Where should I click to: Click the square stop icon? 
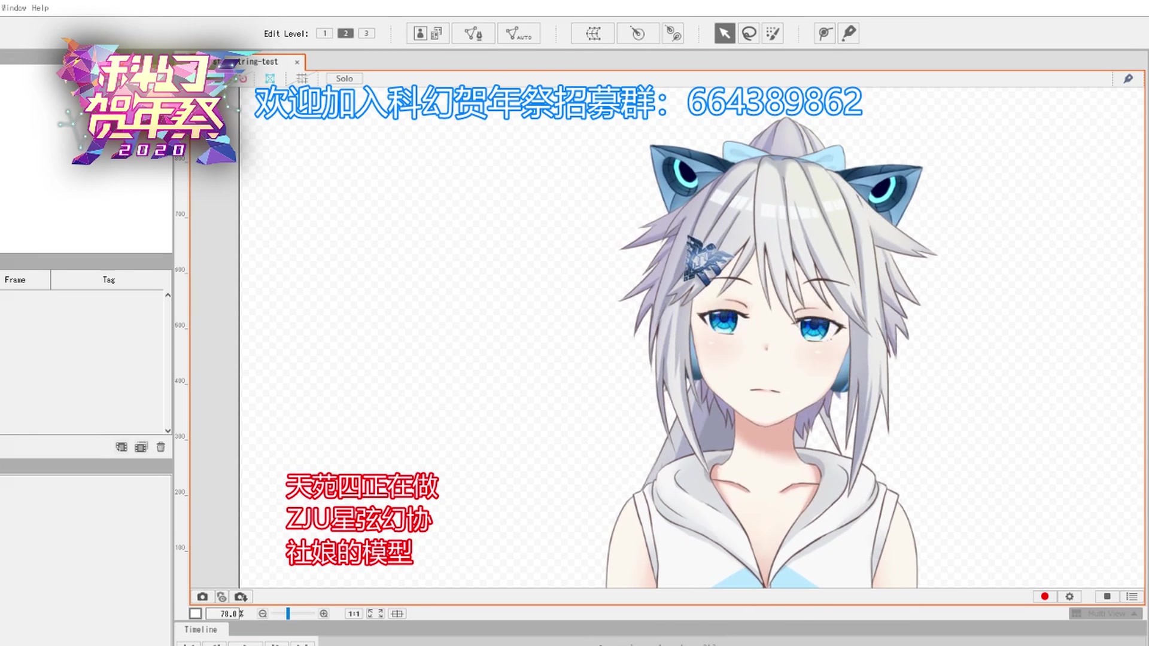point(1107,596)
